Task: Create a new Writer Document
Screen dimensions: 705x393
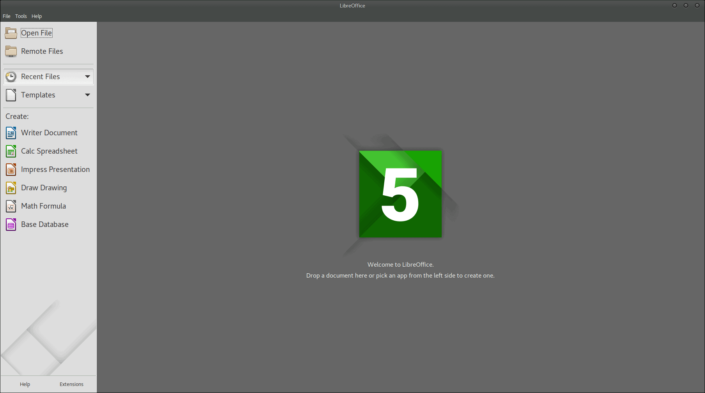Action: pos(49,133)
